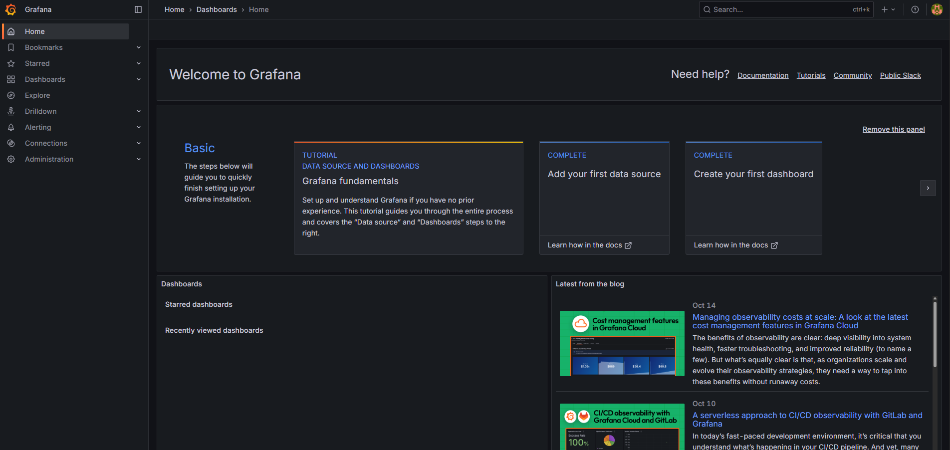This screenshot has height=450, width=950.
Task: Click the Home house icon in sidebar
Action: 11,31
